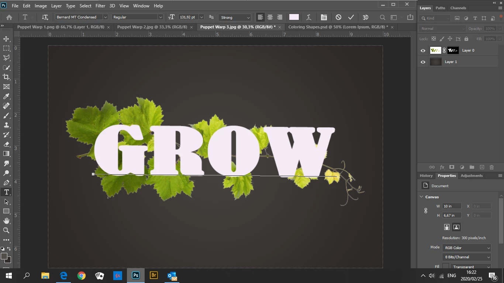Switch to the History panel tab
Viewport: 504px width, 283px height.
(426, 175)
